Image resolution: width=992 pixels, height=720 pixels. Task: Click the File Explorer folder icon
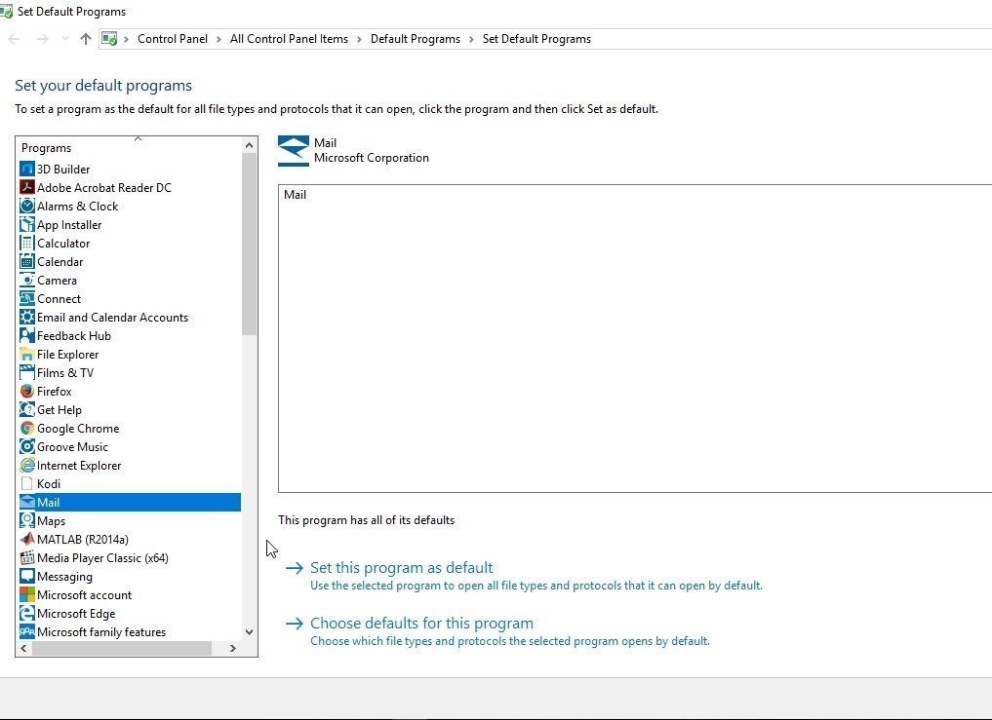pyautogui.click(x=26, y=354)
